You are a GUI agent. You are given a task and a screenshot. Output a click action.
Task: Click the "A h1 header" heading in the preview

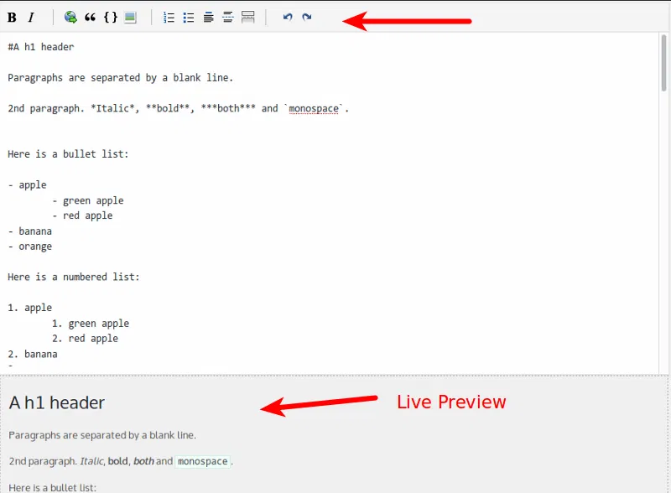56,402
